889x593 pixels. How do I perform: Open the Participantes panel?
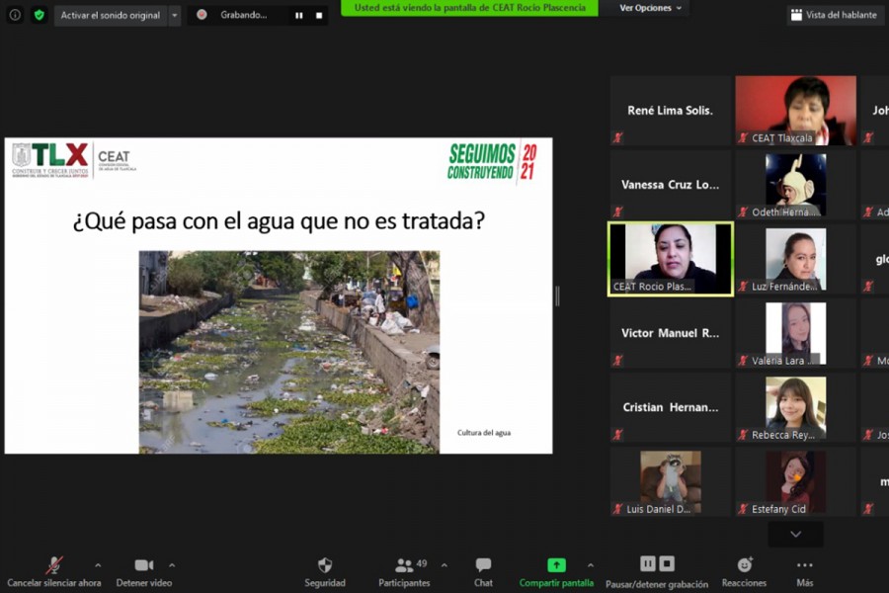click(404, 572)
